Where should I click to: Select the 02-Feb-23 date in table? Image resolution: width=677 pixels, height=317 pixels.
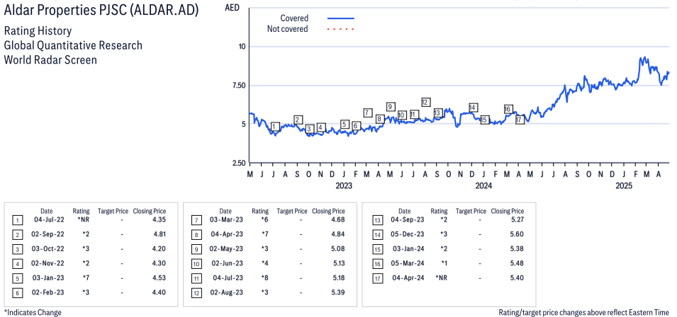pos(48,292)
